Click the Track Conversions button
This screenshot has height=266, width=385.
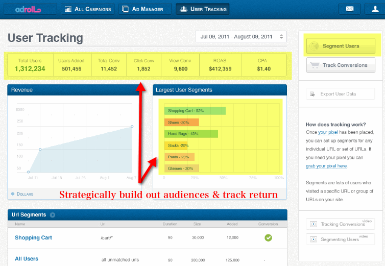point(341,65)
